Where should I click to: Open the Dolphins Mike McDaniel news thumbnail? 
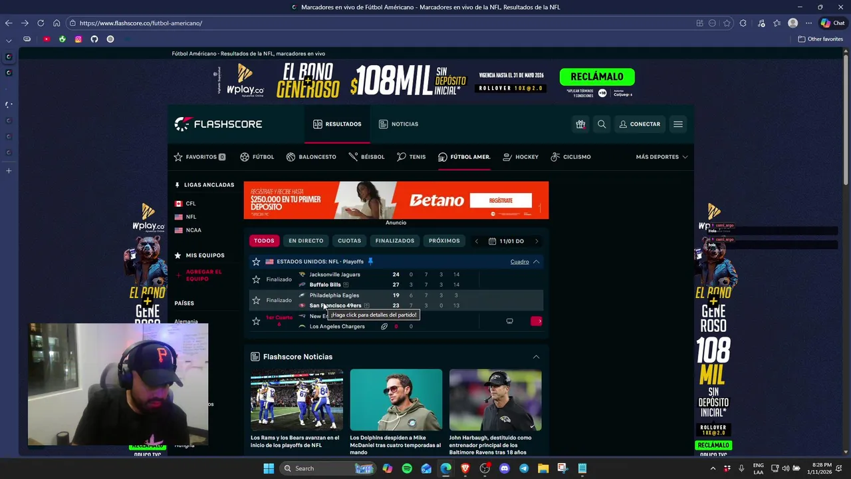396,400
